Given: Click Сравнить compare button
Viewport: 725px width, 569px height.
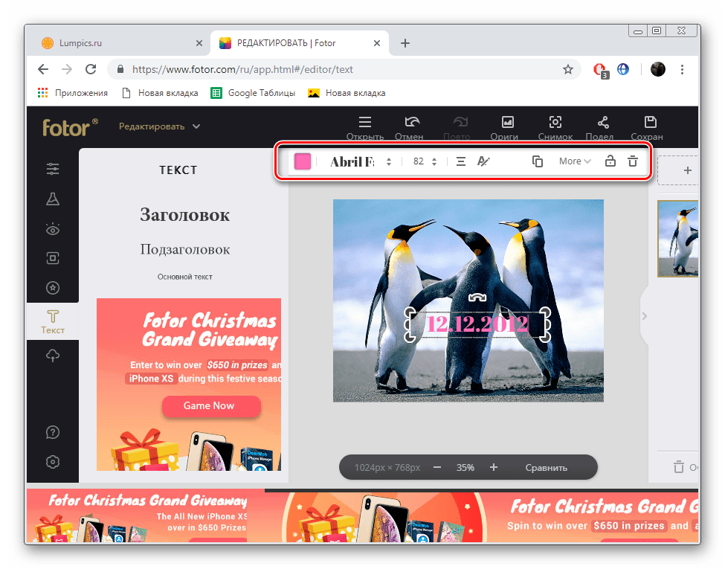Looking at the screenshot, I should coord(546,468).
